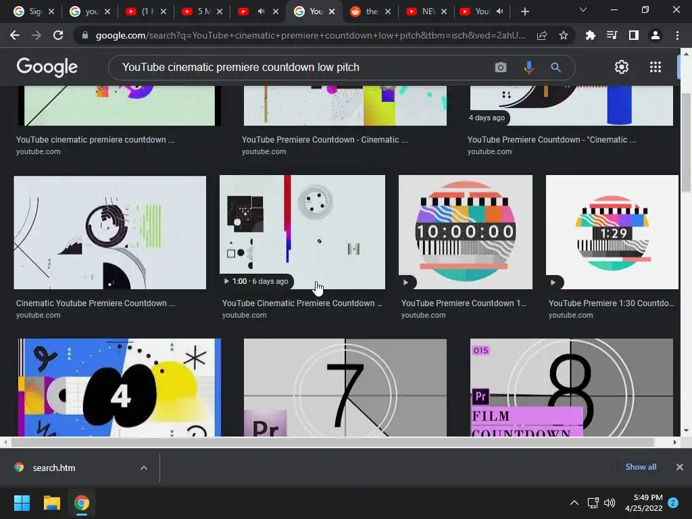Open a new browser tab

pyautogui.click(x=524, y=11)
